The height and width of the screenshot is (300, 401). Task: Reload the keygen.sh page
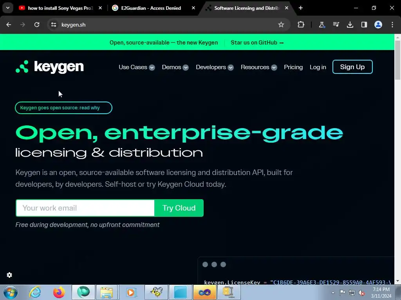click(37, 25)
